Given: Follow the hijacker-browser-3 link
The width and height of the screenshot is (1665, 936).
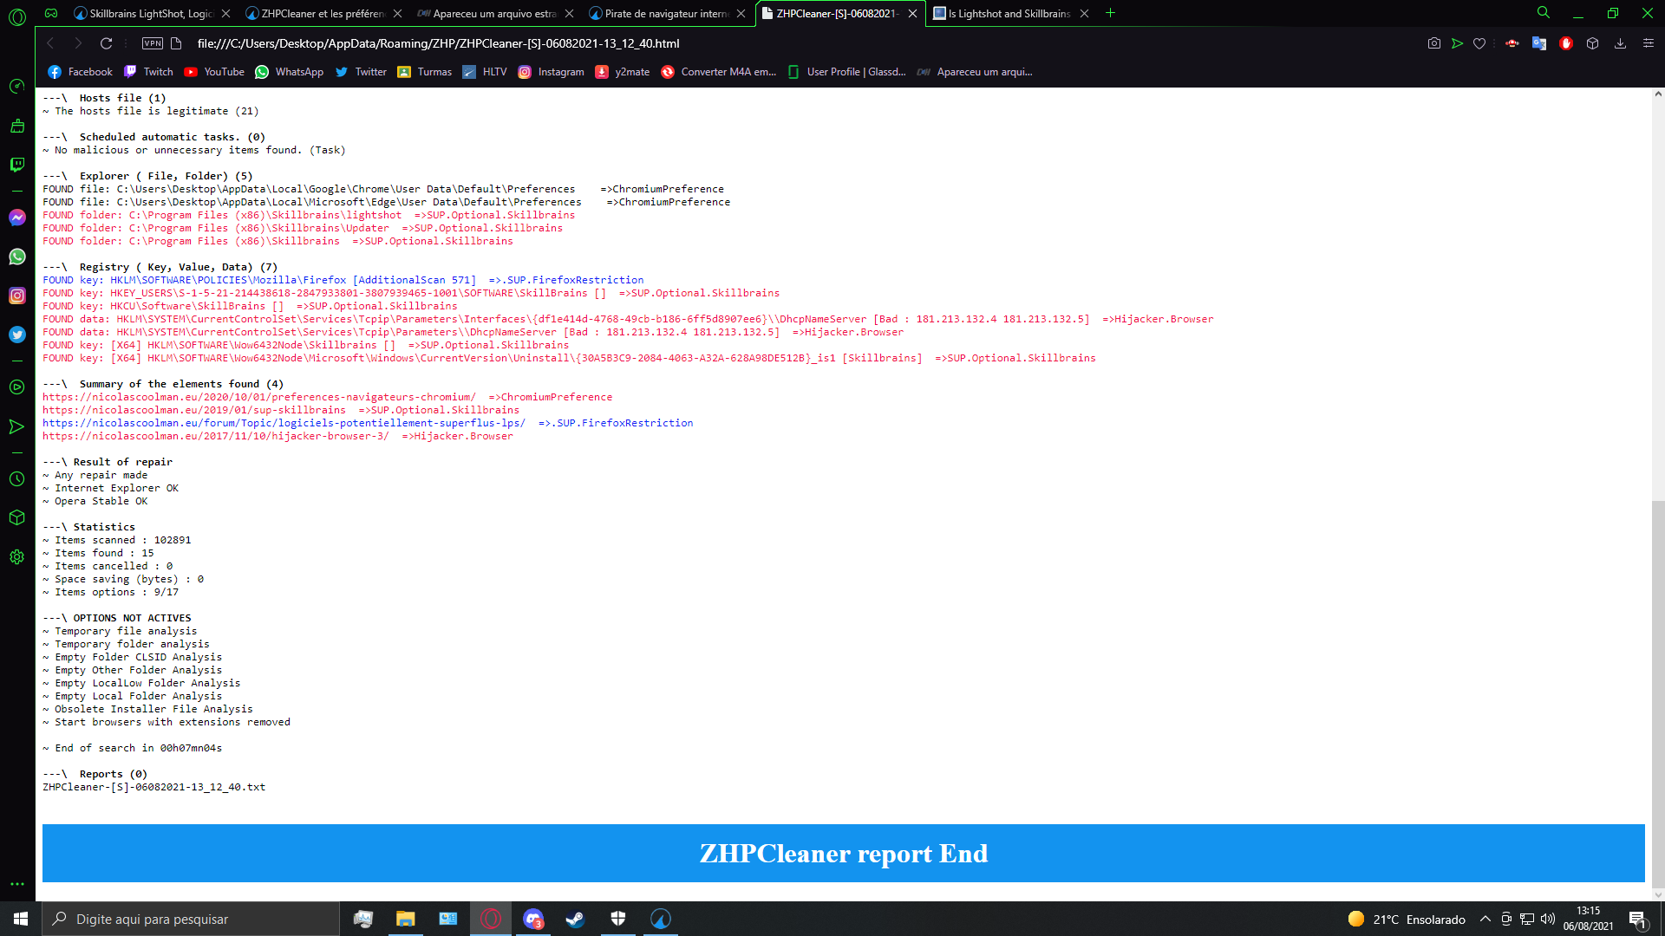Looking at the screenshot, I should (216, 436).
